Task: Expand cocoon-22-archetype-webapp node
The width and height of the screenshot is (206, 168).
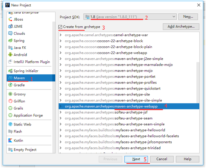Action: click(x=61, y=53)
